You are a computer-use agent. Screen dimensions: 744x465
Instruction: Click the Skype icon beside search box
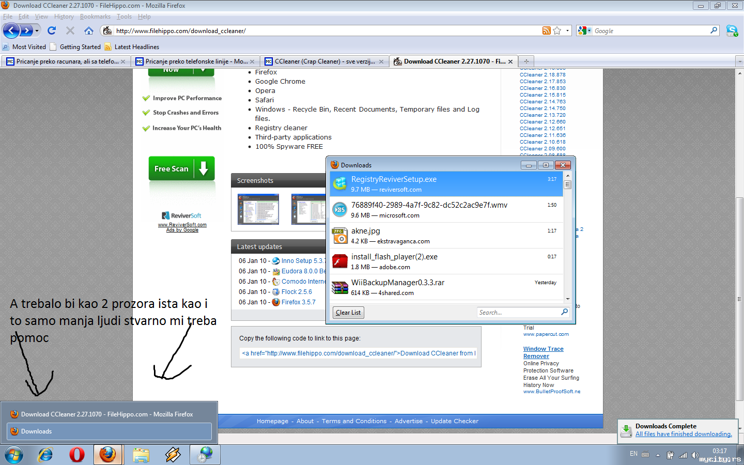[732, 30]
